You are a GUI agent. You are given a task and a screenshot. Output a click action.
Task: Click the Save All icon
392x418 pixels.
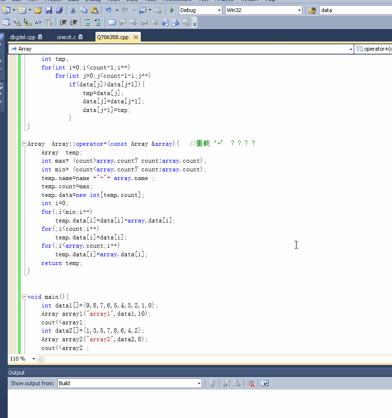59,10
